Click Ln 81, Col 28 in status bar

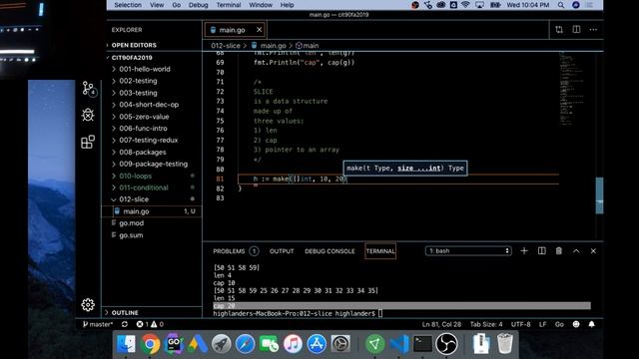441,324
